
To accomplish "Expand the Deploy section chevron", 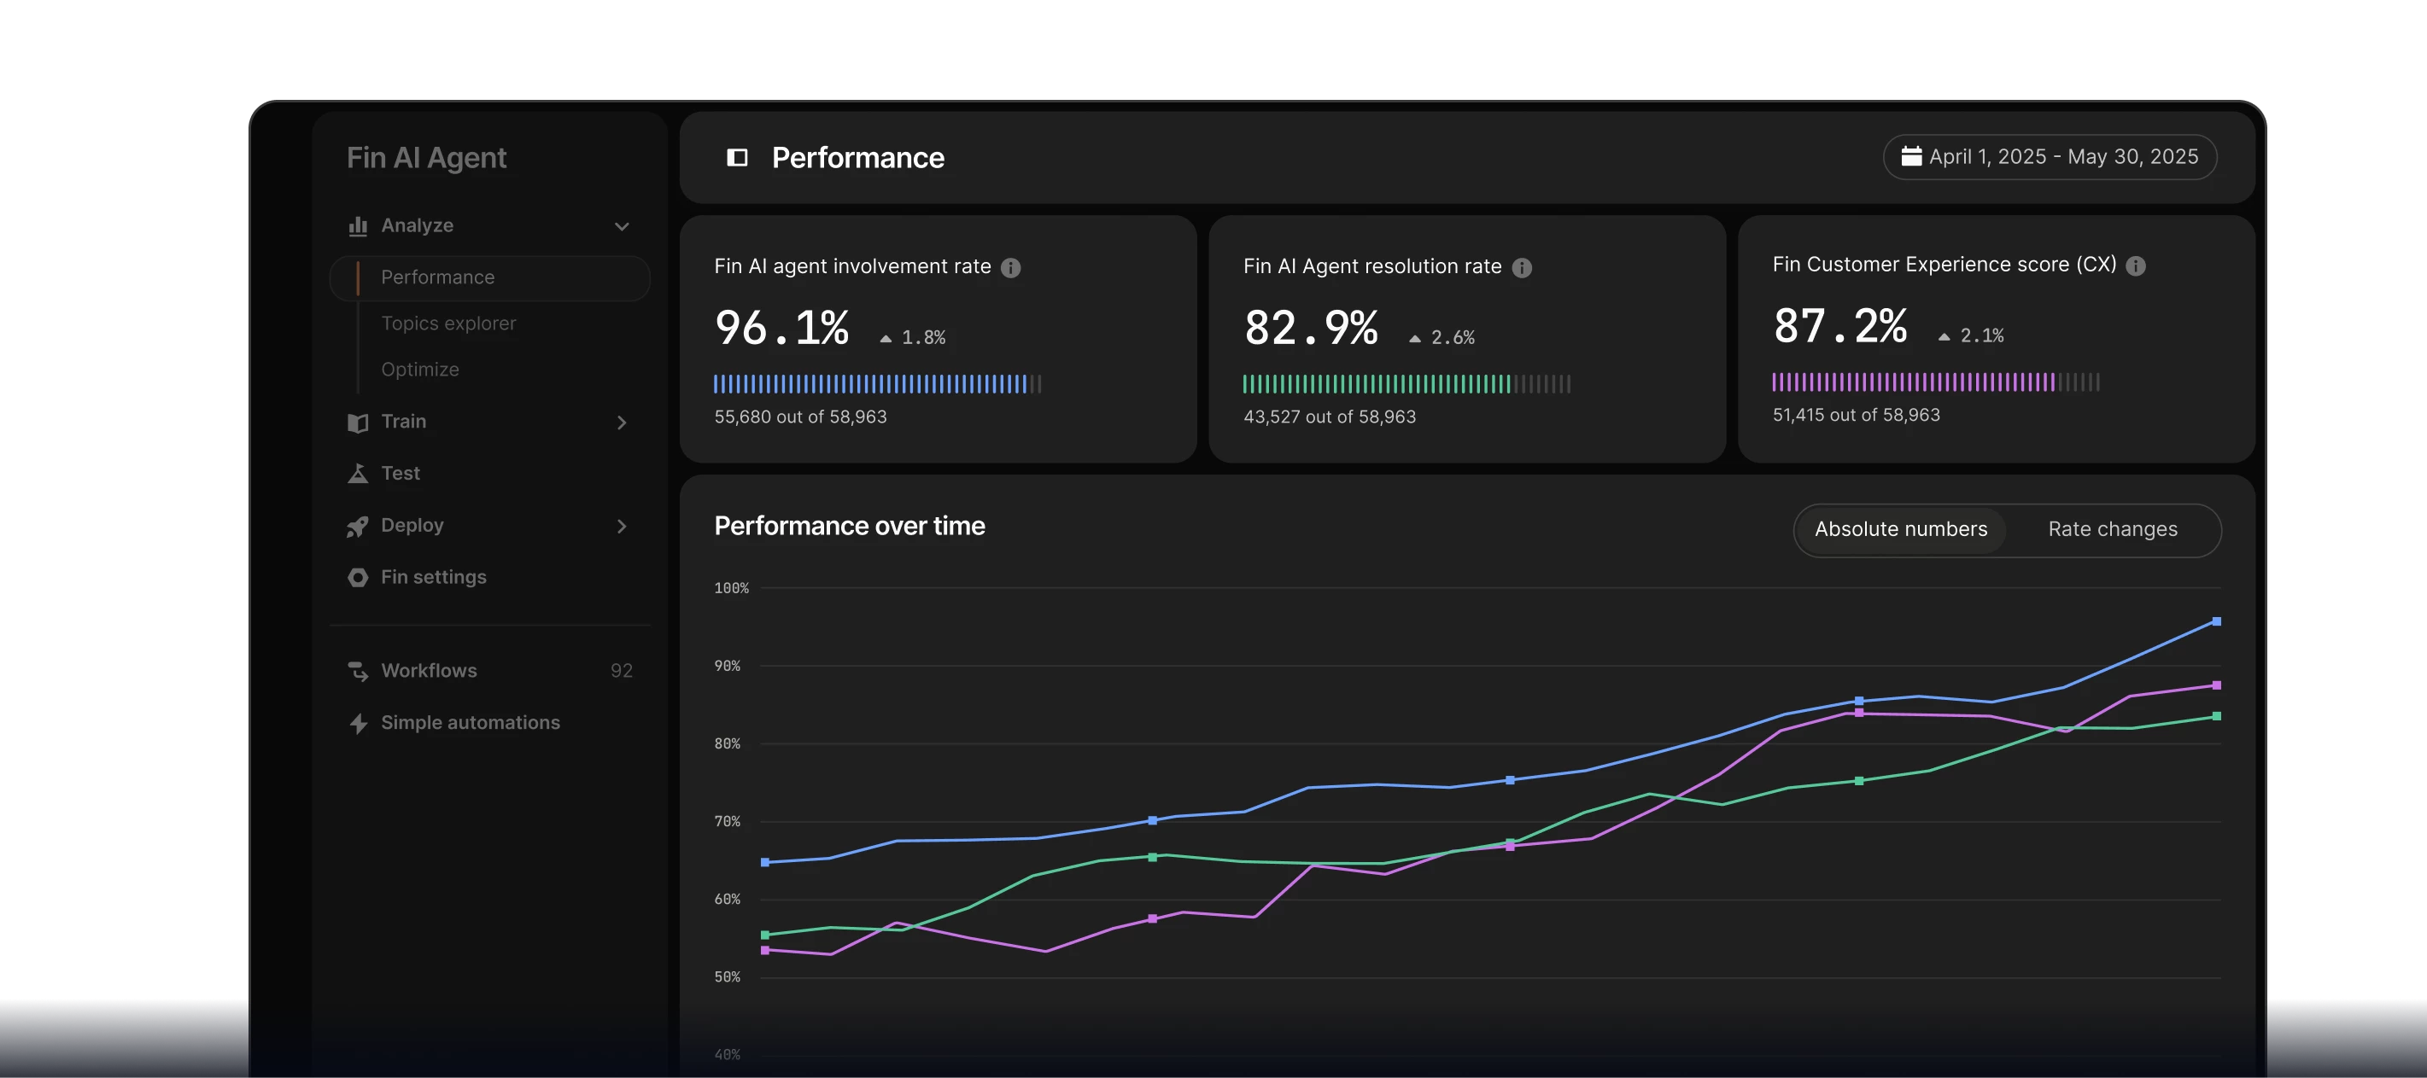I will 621,527.
